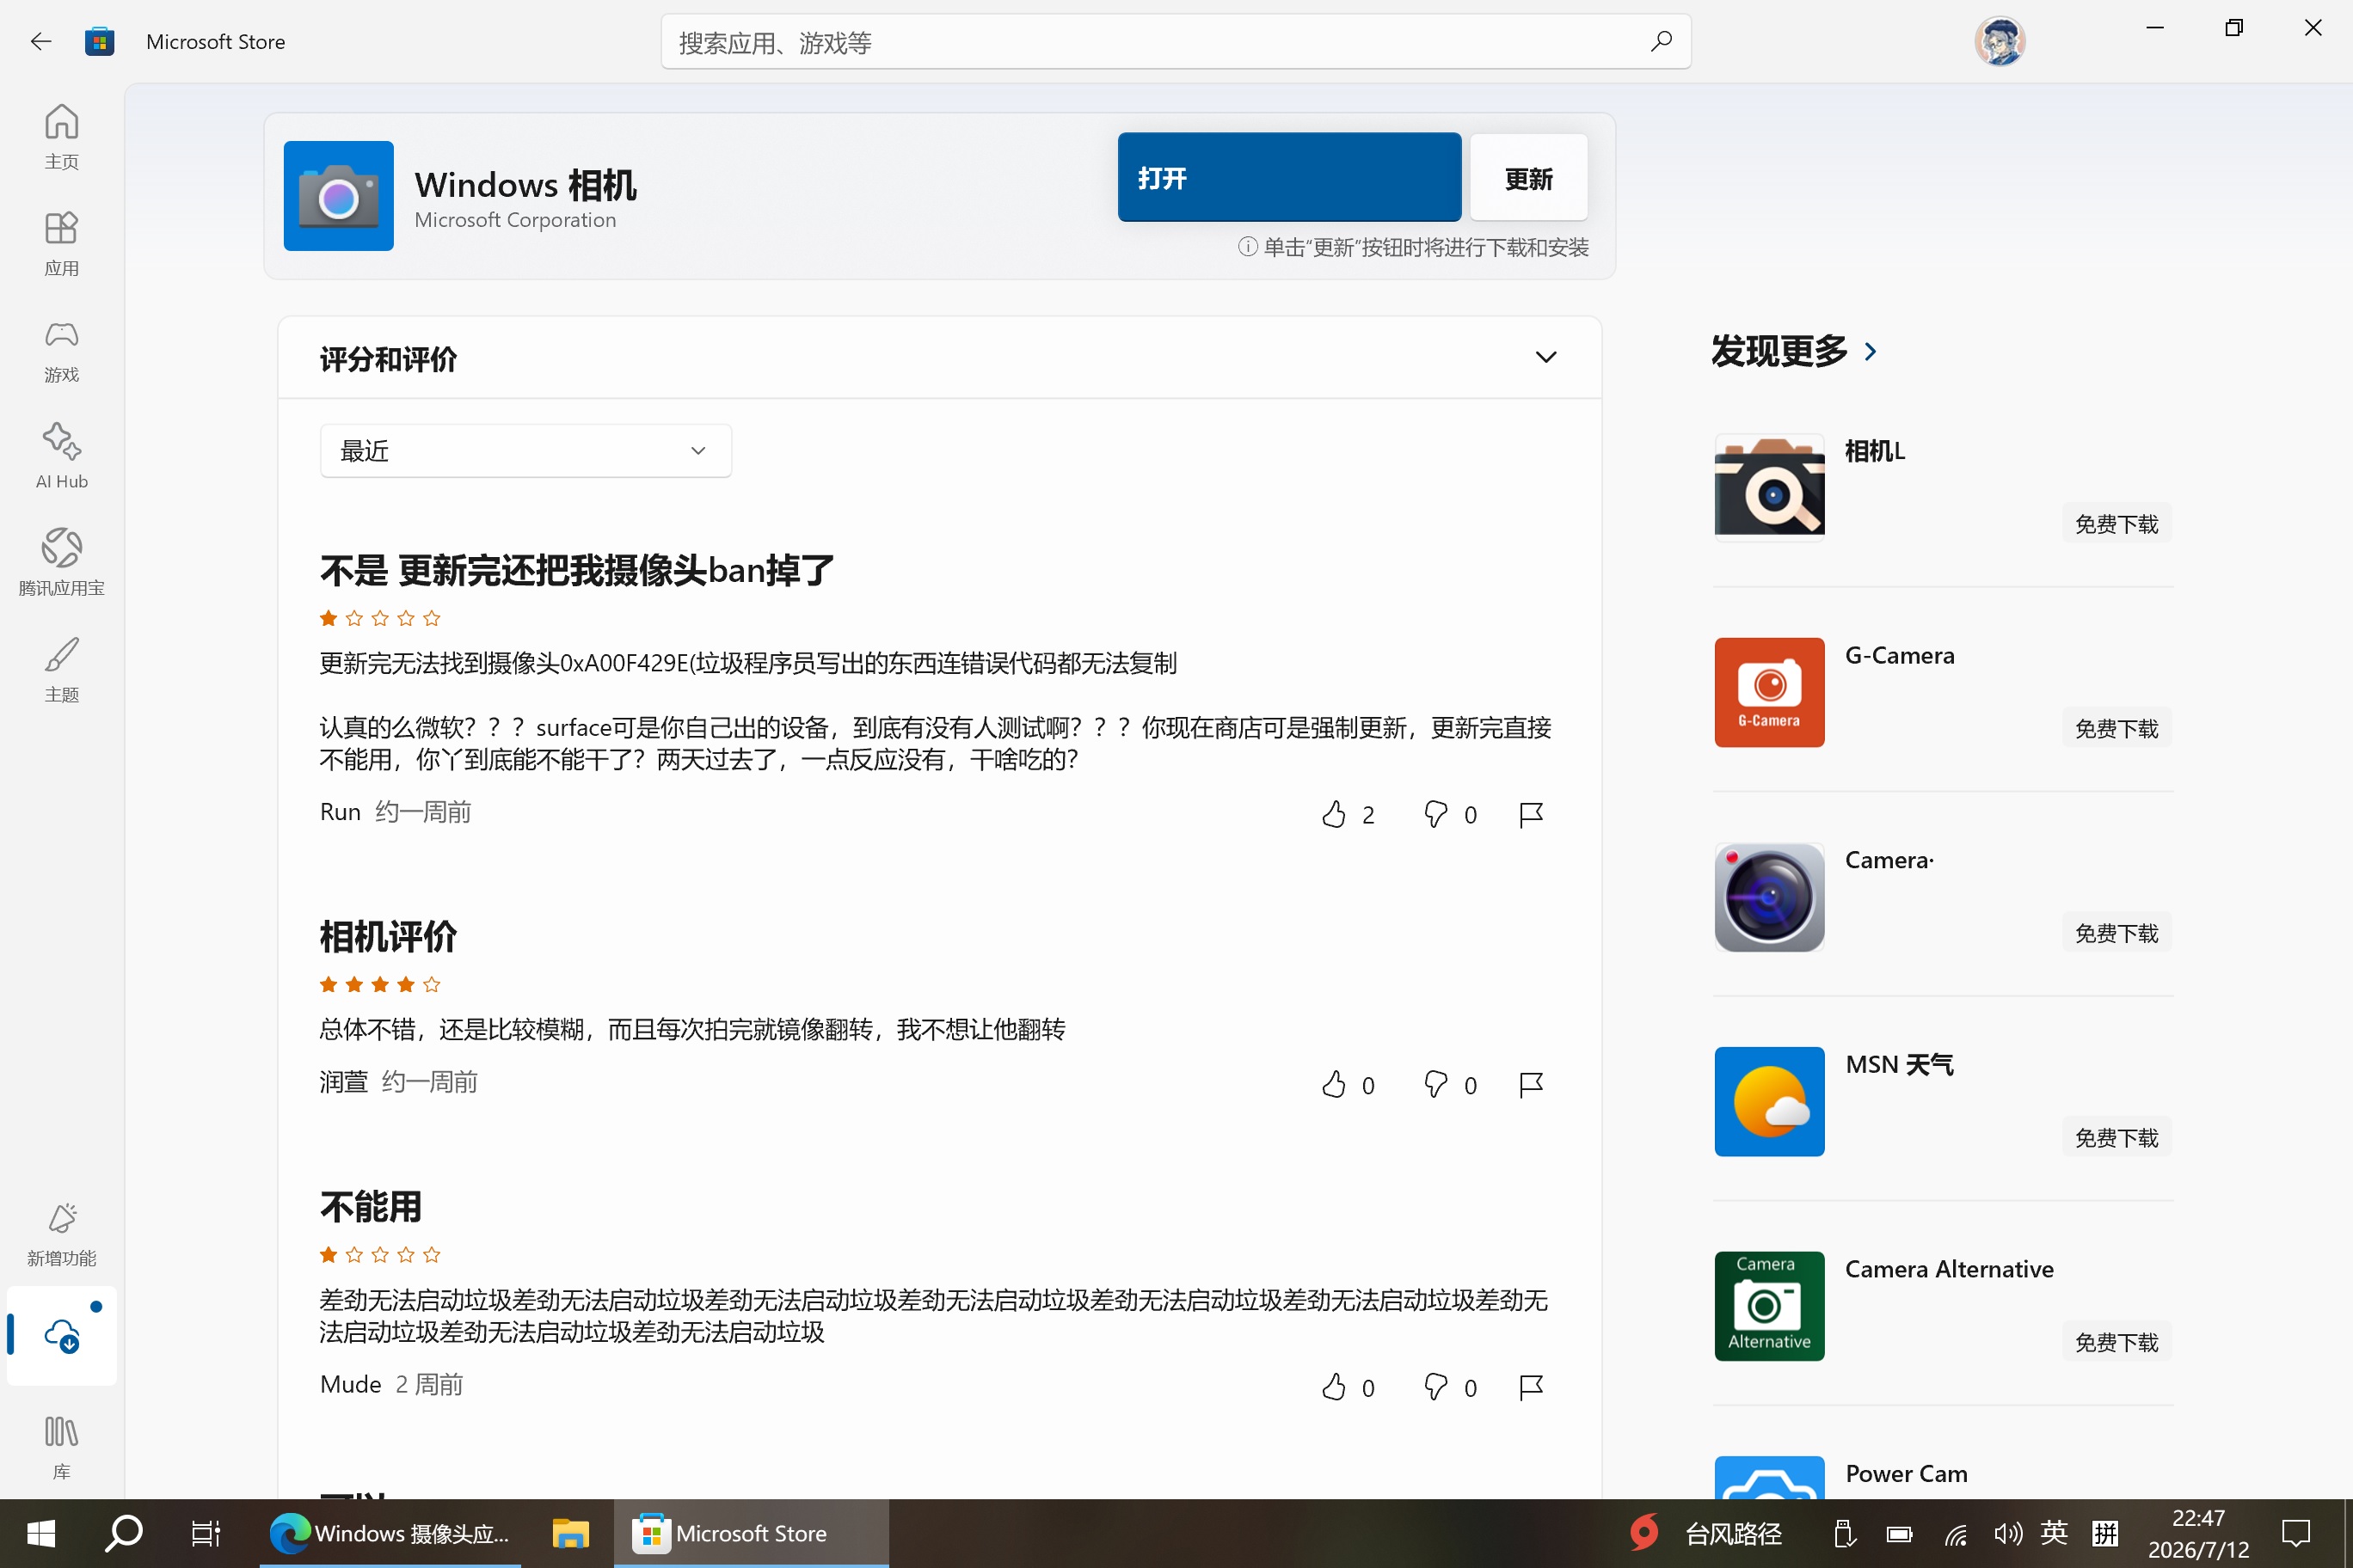Open the user profile avatar
The width and height of the screenshot is (2353, 1568).
pos(1999,41)
